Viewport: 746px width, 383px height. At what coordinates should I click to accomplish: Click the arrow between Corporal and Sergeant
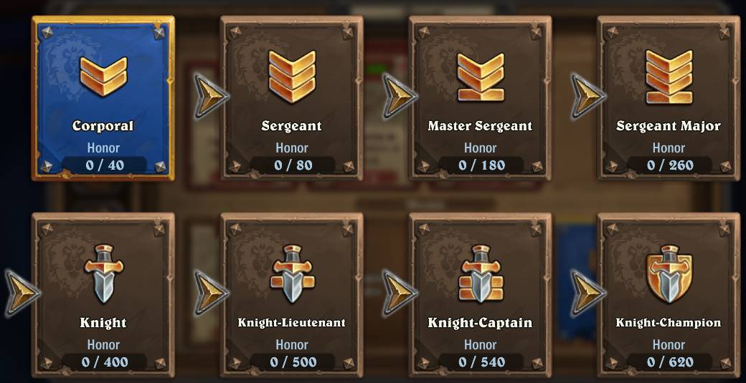point(211,95)
